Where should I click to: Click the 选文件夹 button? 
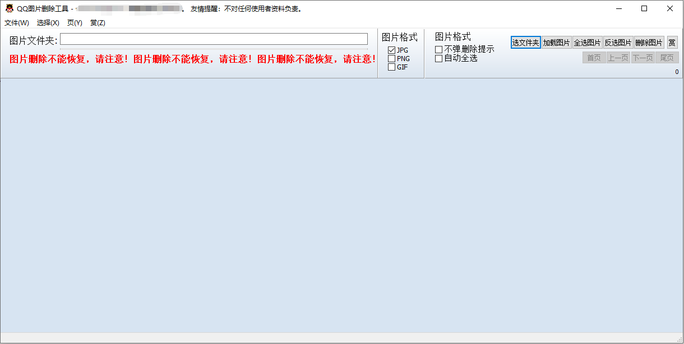(x=526, y=43)
